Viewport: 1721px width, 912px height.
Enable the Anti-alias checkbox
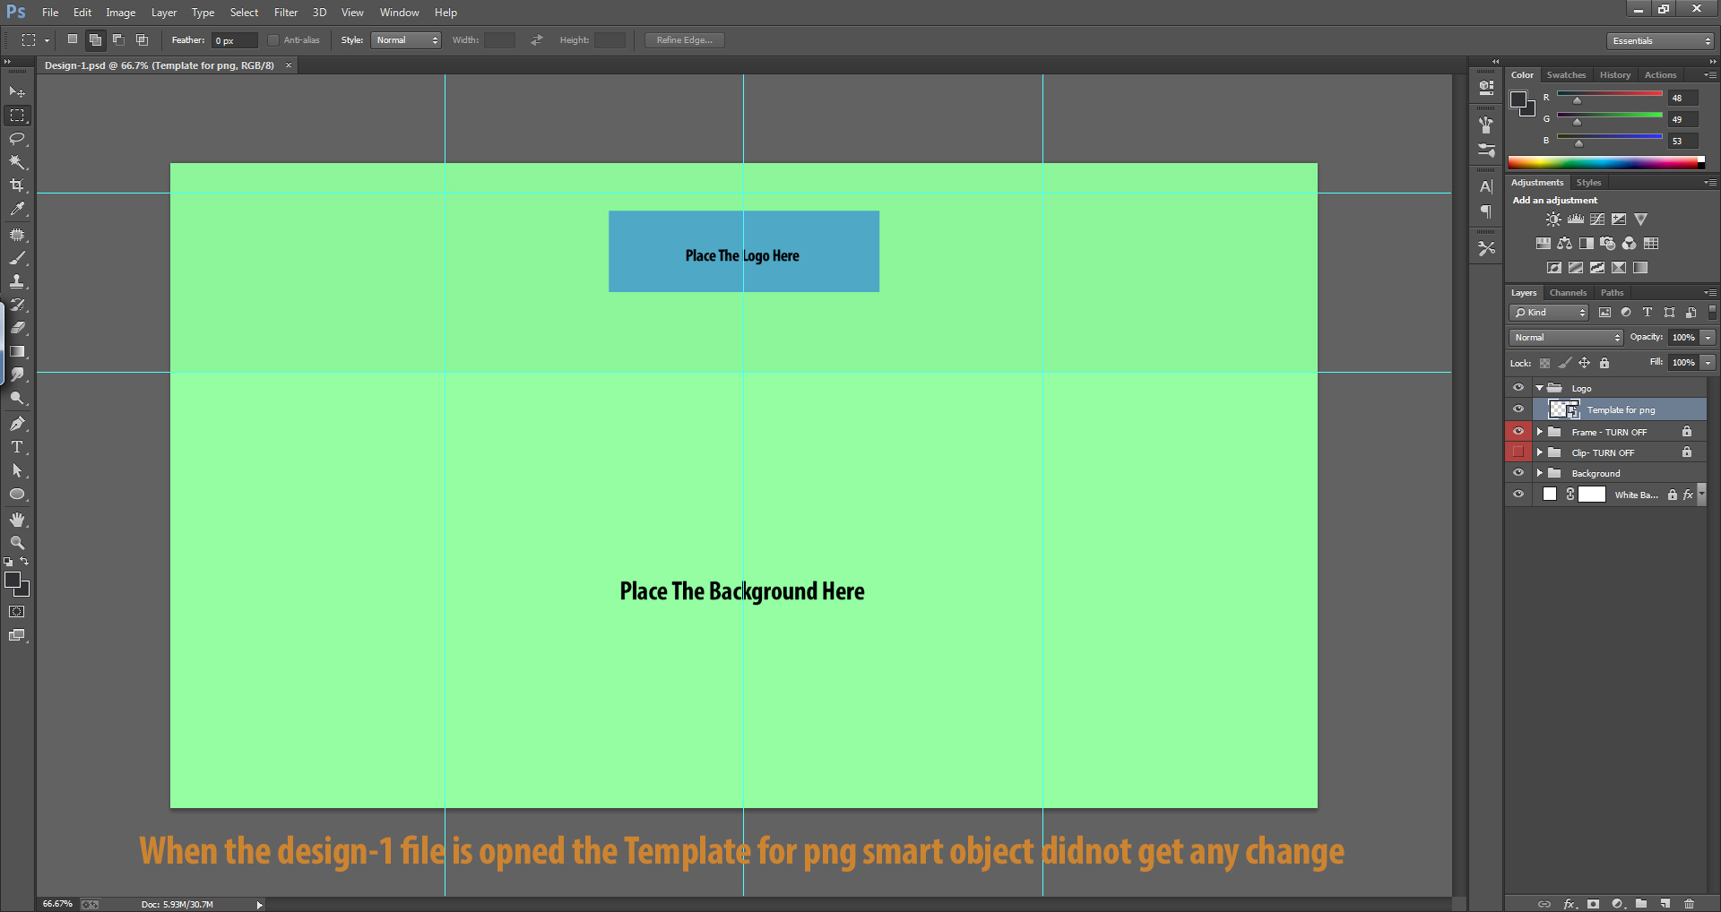[x=273, y=39]
